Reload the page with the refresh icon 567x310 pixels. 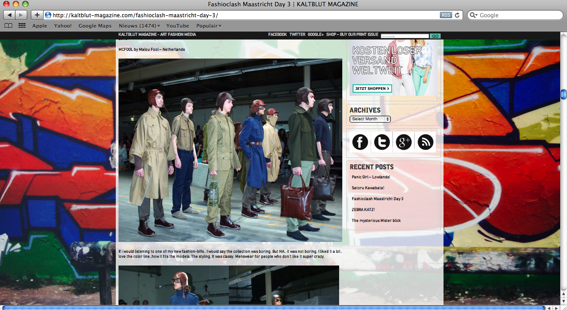457,15
